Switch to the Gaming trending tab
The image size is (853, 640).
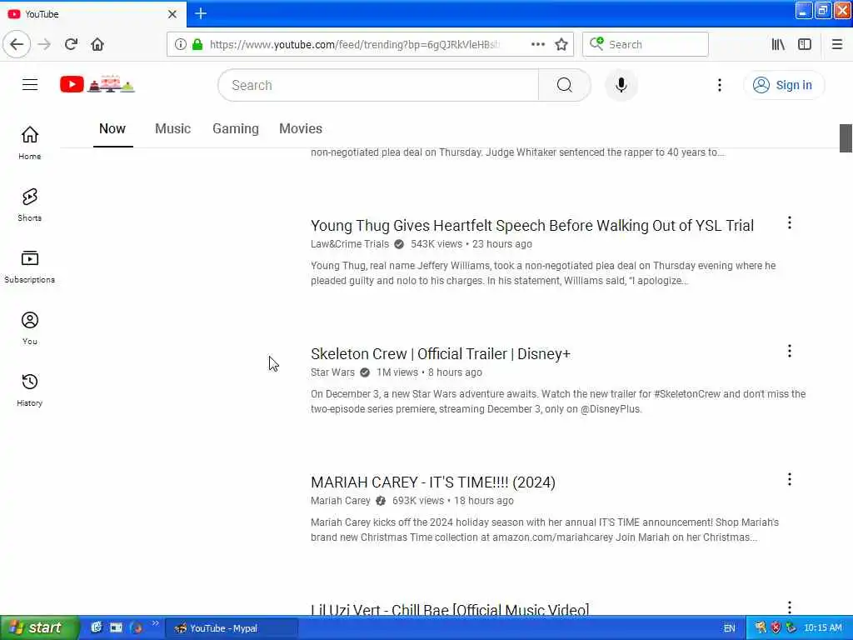[236, 129]
